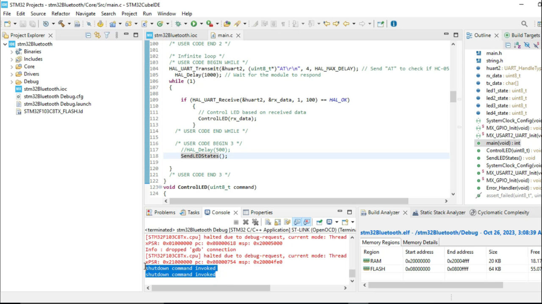Click Remove All Terminated Launches in Console

coord(255,222)
